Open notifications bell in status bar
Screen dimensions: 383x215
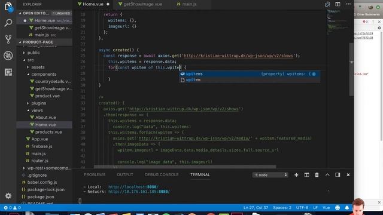pos(347,208)
